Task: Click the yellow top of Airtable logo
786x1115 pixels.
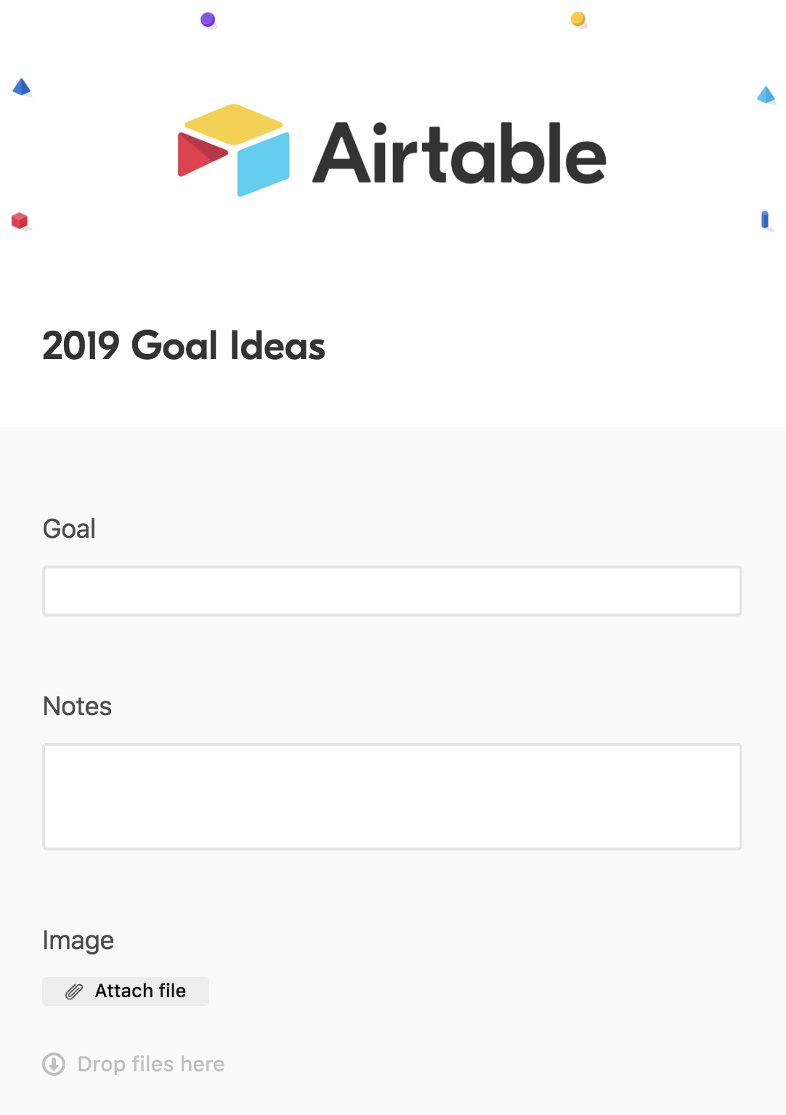Action: coord(233,124)
